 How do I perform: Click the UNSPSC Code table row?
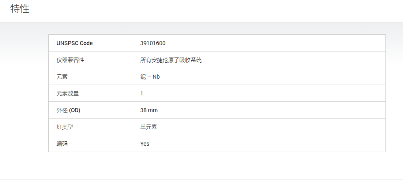[x=217, y=43]
